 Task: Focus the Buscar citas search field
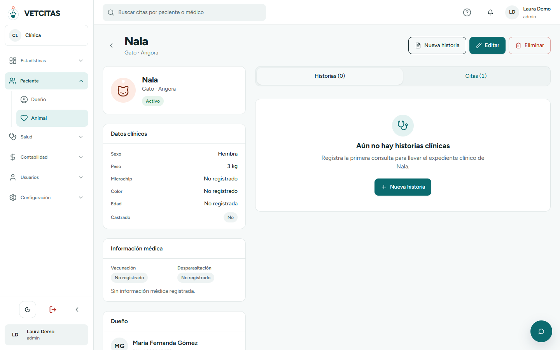184,12
